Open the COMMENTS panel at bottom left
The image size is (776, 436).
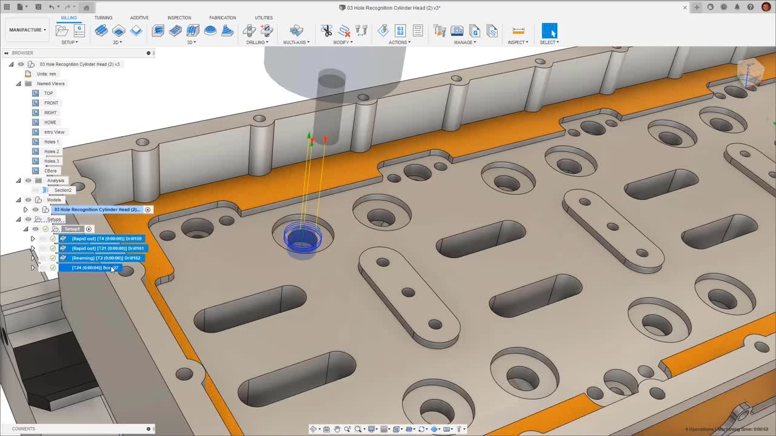click(24, 428)
